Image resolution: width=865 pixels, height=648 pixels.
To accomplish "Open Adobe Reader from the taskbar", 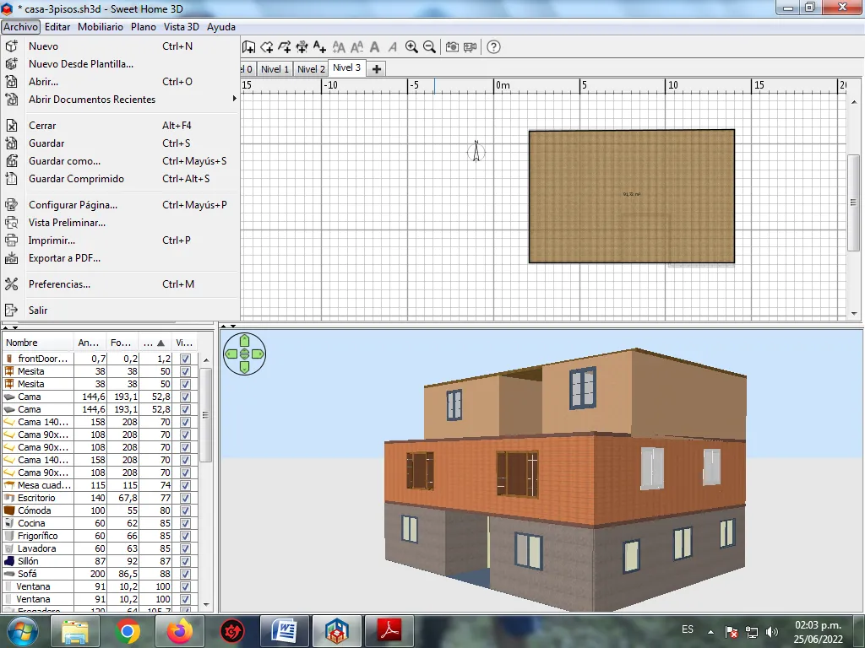I will tap(389, 631).
